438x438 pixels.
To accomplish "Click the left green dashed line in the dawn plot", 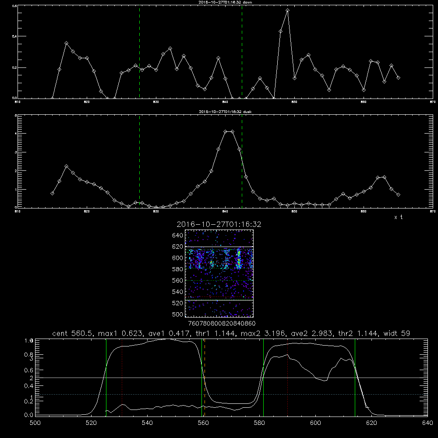I will click(139, 52).
